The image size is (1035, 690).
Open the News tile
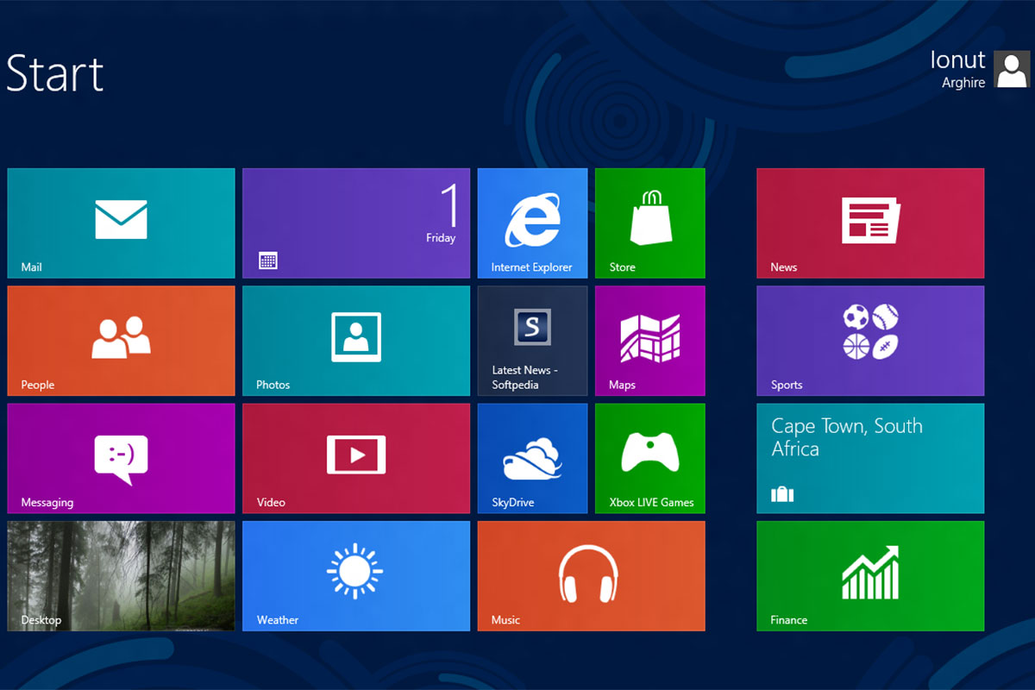pos(870,223)
